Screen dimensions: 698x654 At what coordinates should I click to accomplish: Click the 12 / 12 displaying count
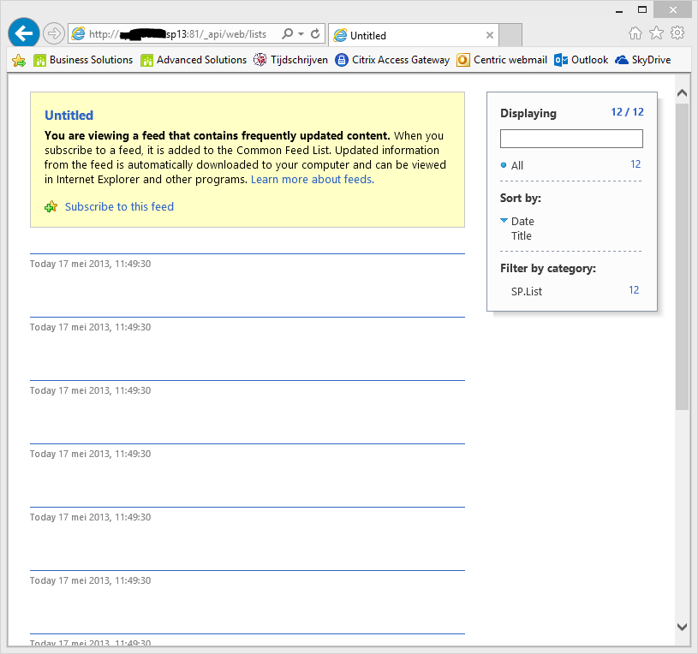pyautogui.click(x=627, y=112)
